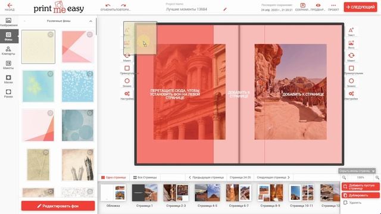Proceed with the Следующий button
This screenshot has height=214, width=381.
tap(360, 7)
